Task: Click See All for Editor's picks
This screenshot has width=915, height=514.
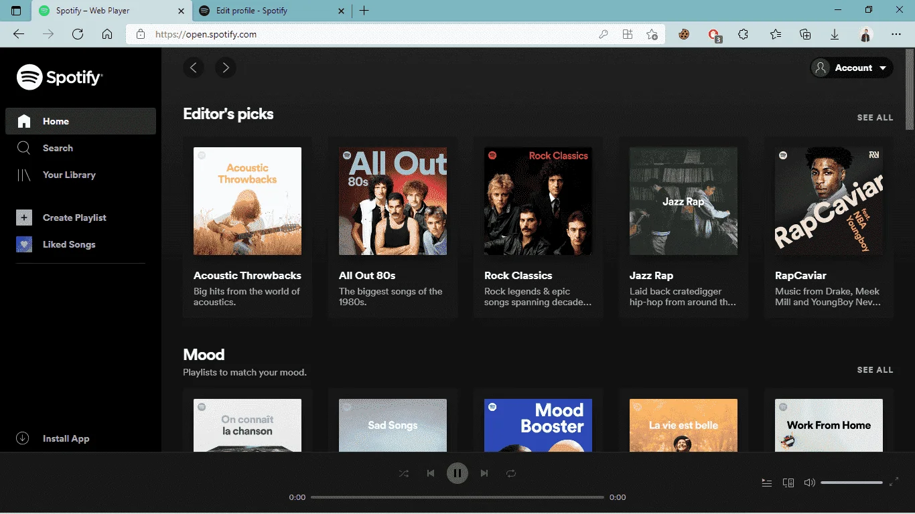Action: 875,117
